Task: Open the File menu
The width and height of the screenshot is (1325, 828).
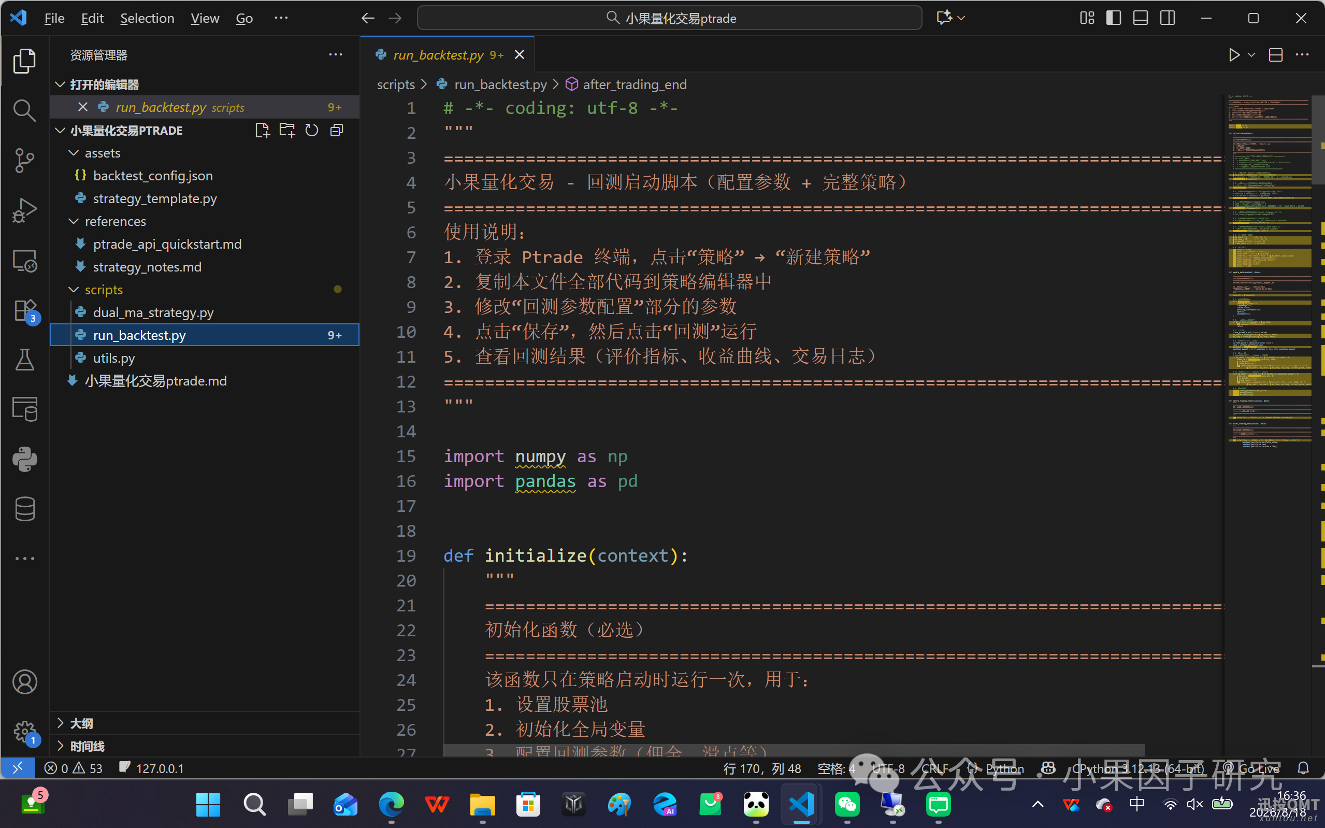Action: 54,18
